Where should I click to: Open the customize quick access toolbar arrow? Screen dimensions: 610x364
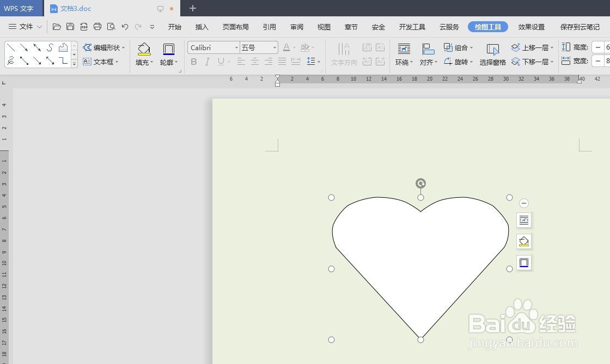tap(152, 27)
